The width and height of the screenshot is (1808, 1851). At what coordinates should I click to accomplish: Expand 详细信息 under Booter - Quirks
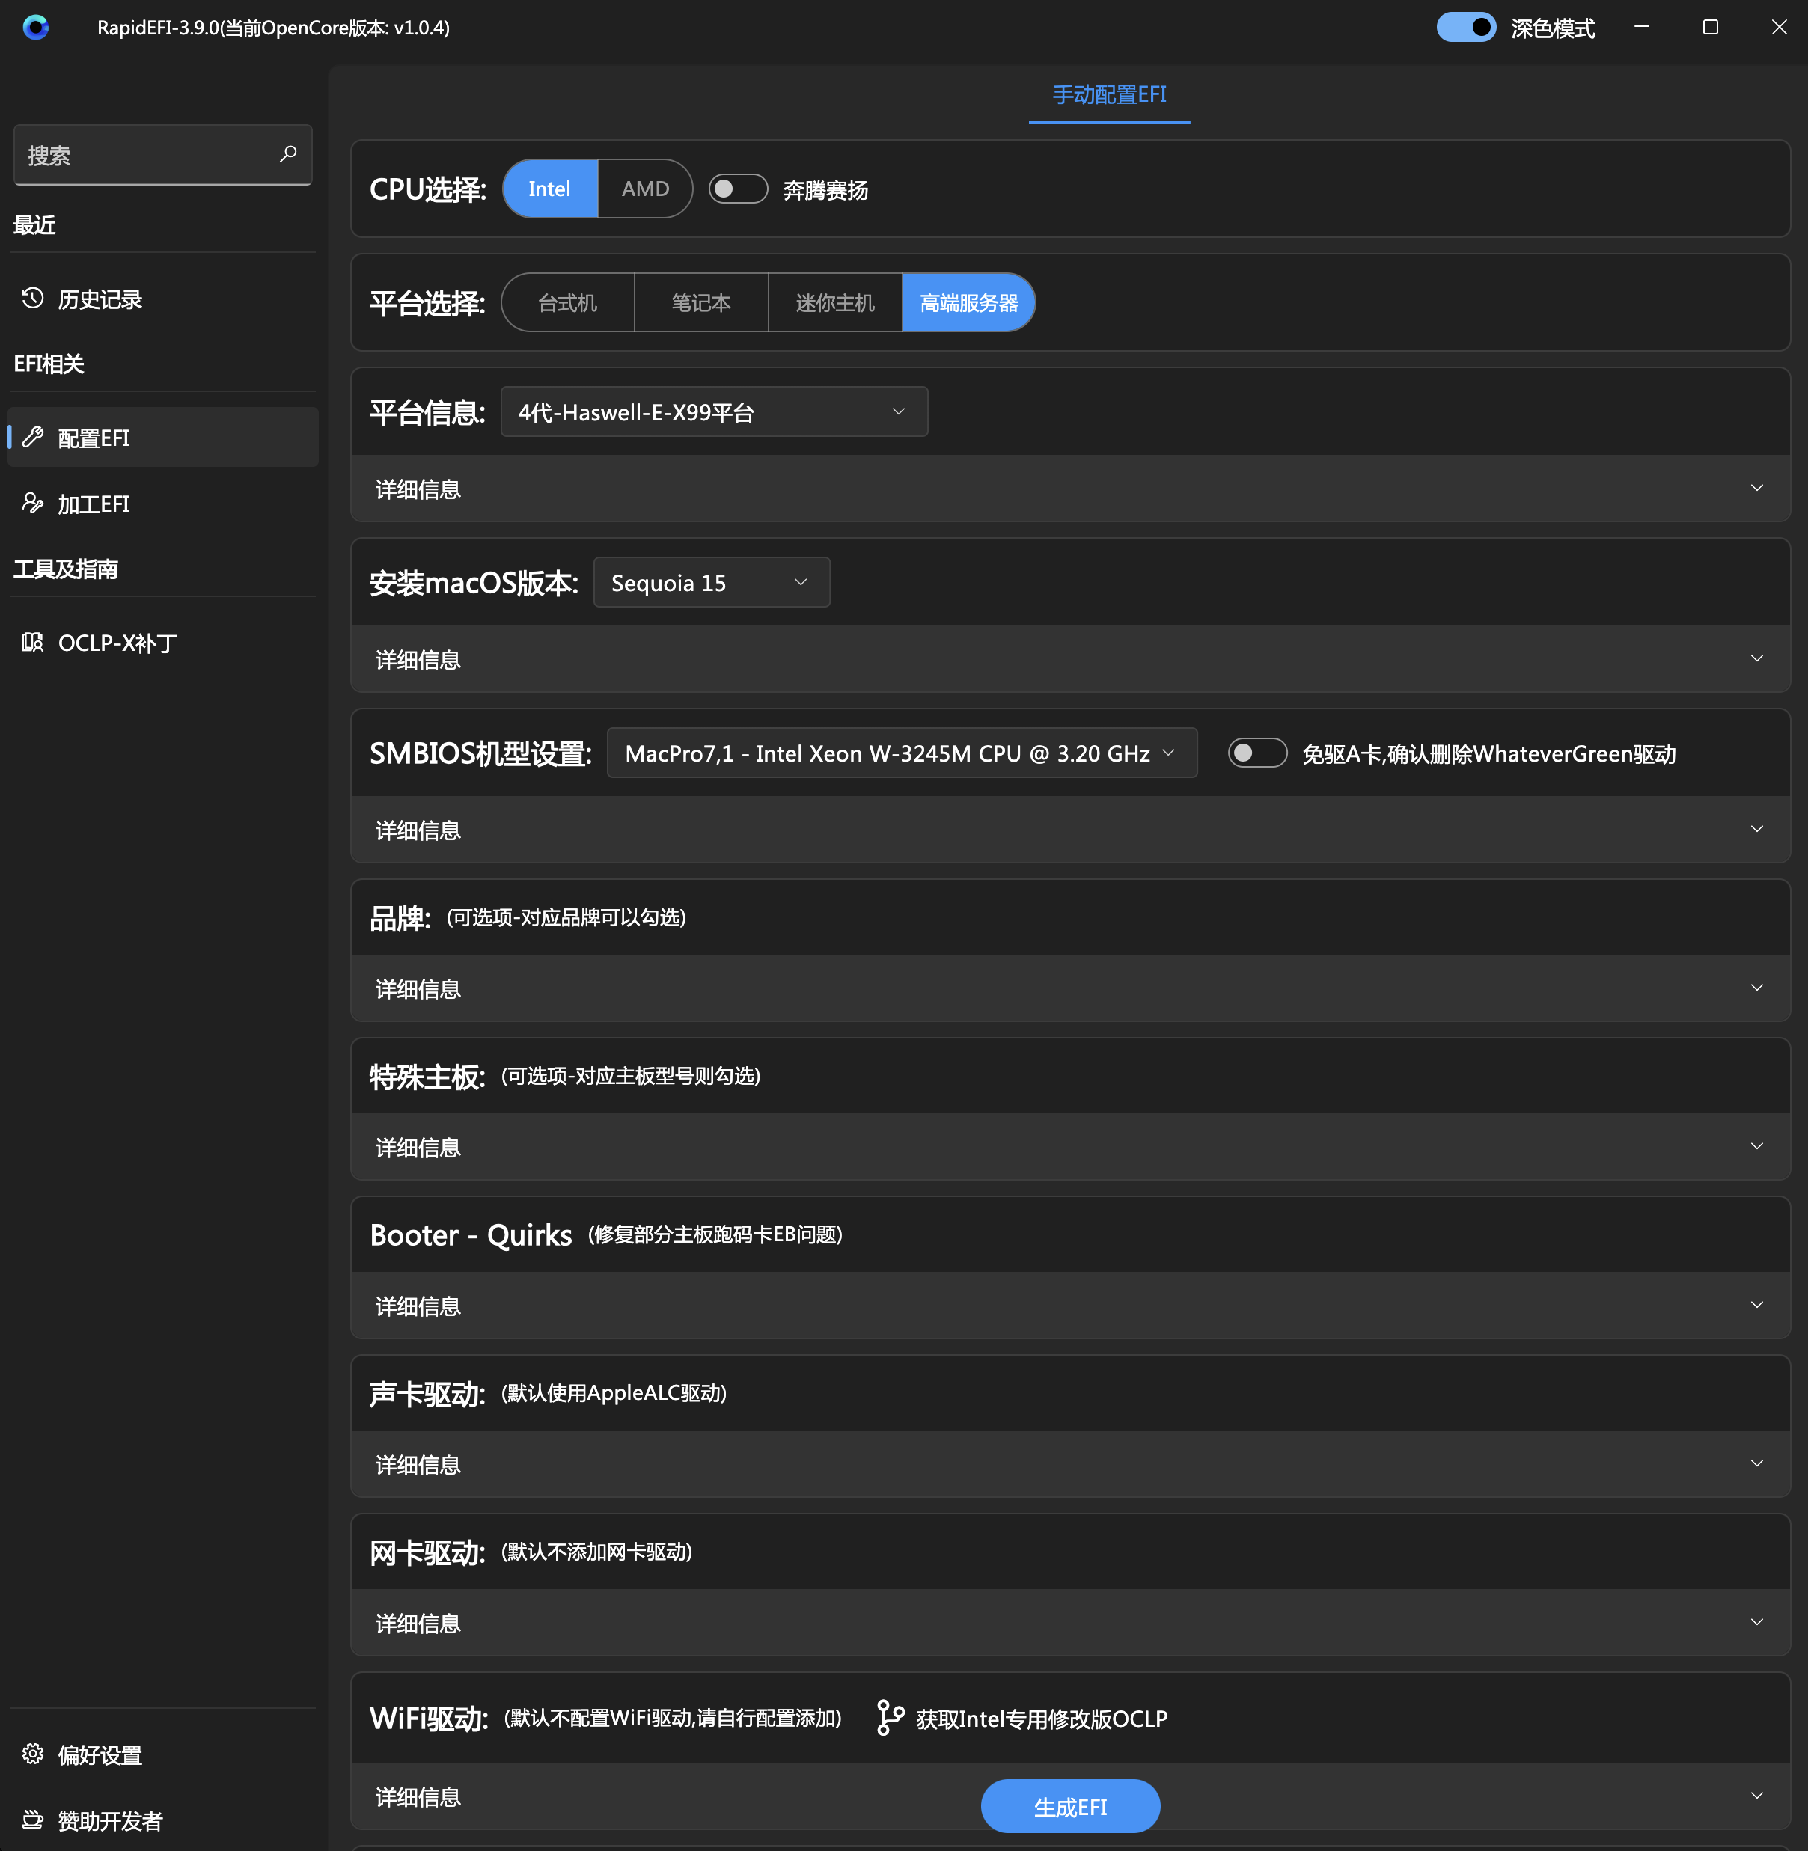tap(1069, 1305)
